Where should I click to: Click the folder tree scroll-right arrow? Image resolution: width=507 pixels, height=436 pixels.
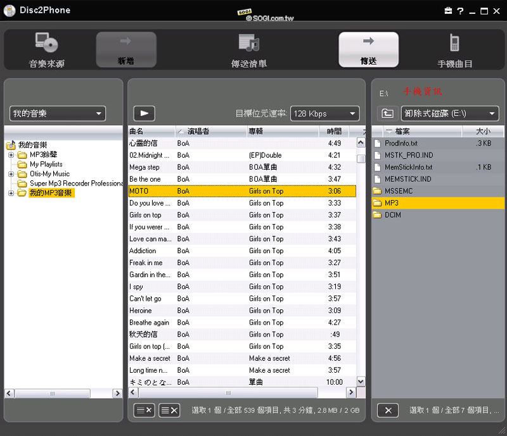pyautogui.click(x=117, y=394)
